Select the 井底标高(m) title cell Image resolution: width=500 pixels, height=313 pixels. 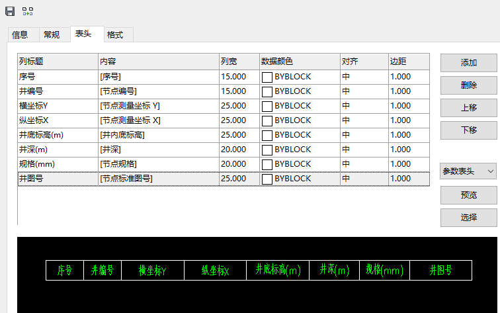point(58,135)
